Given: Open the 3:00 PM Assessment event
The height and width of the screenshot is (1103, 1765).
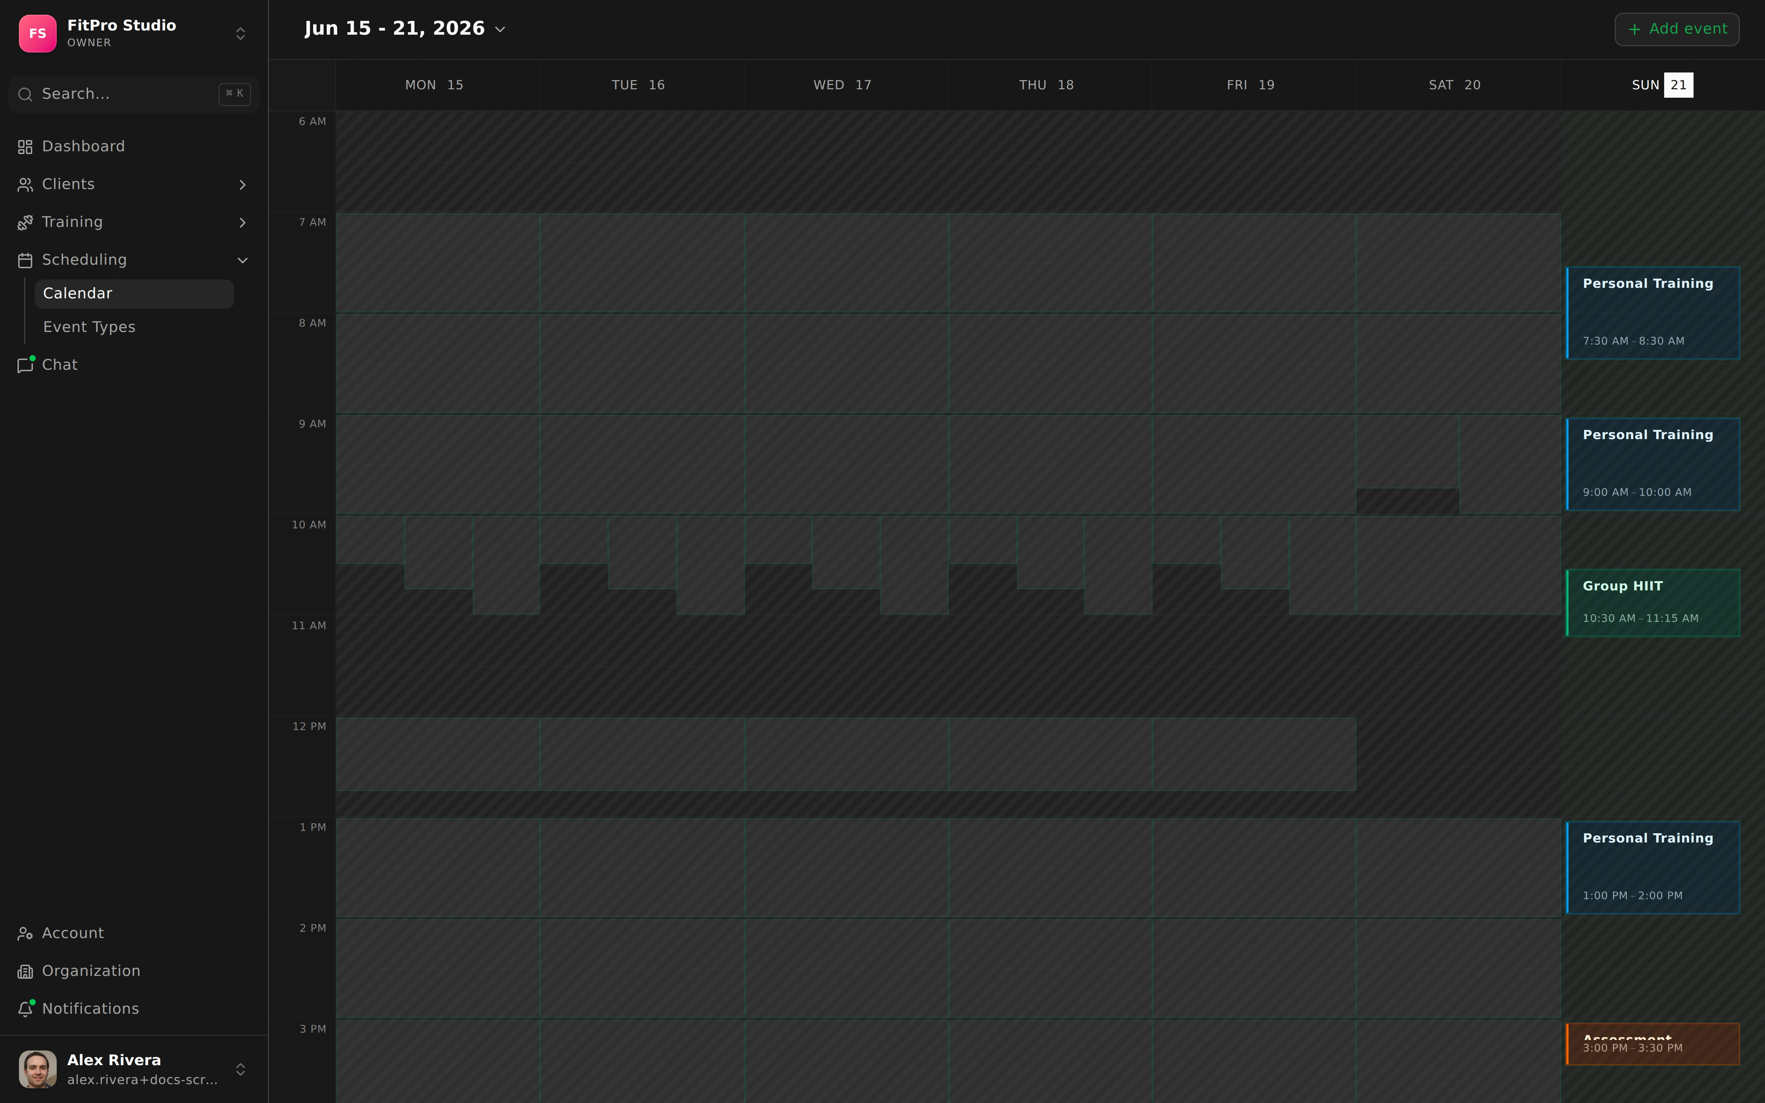Looking at the screenshot, I should 1653,1044.
